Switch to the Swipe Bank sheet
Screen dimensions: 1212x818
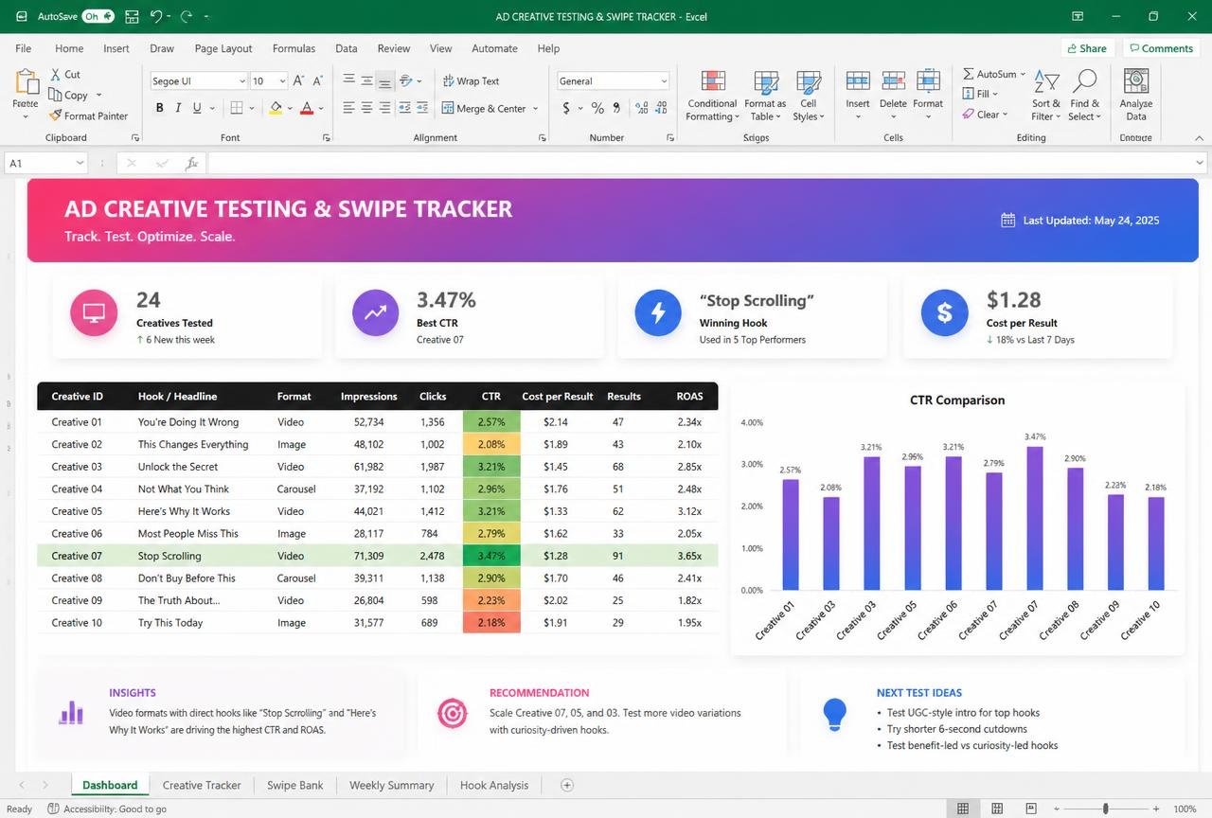click(295, 785)
